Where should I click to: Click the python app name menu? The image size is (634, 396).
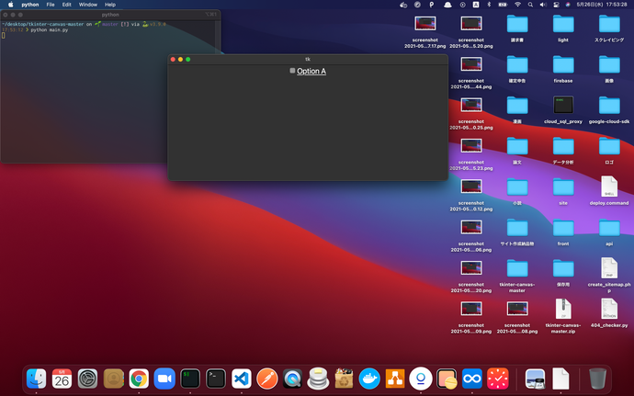[x=30, y=5]
